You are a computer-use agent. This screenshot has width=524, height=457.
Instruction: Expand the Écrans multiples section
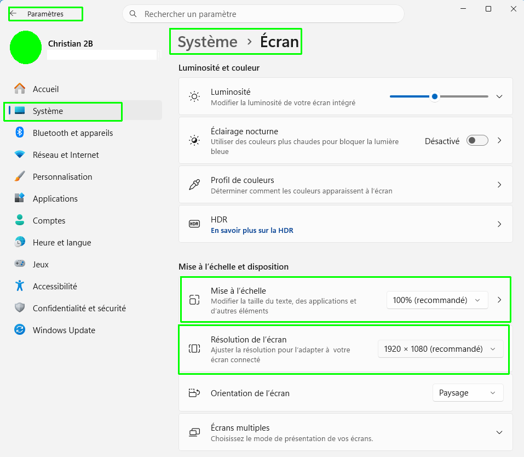[x=499, y=432]
